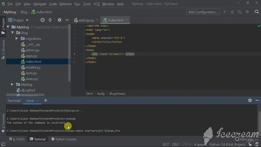
Task: Open the VCS menu
Action: pyautogui.click(x=97, y=4)
